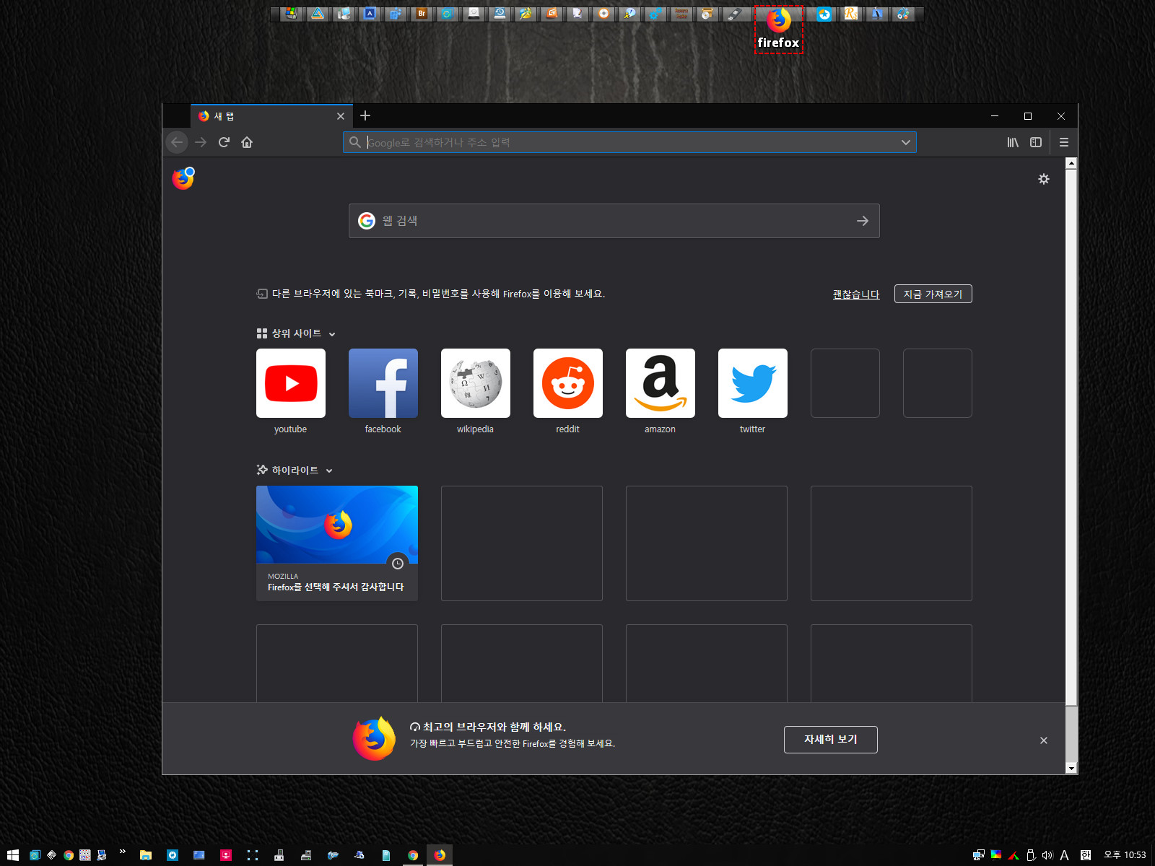This screenshot has height=866, width=1155.
Task: Click the 지금 가져오기 import button
Action: tap(933, 294)
